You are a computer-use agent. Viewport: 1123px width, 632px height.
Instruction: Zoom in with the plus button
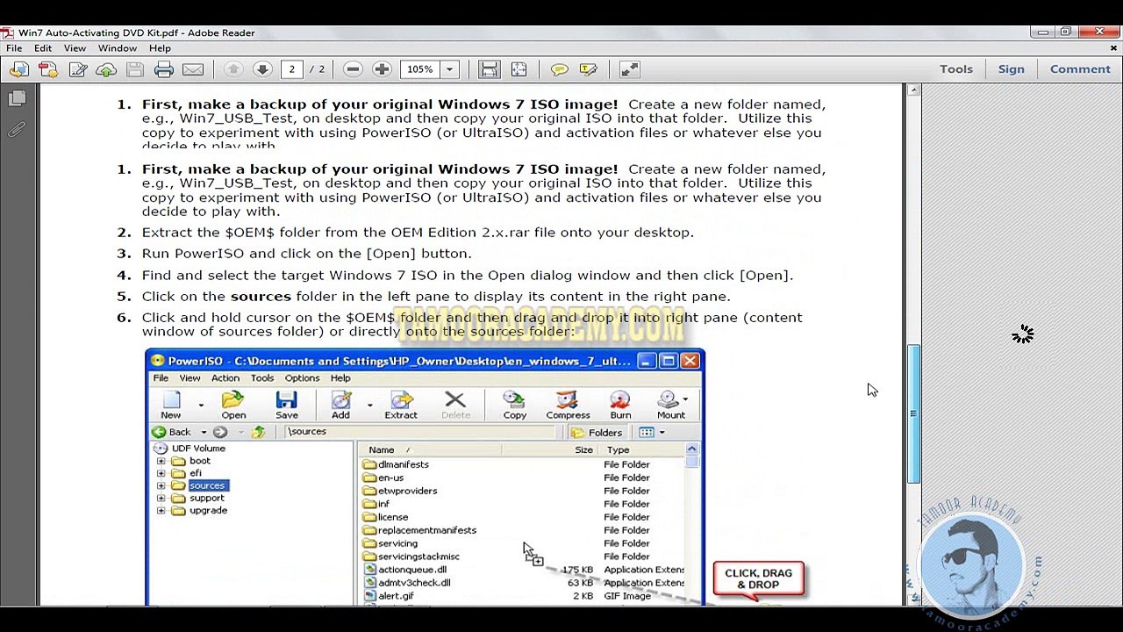382,69
